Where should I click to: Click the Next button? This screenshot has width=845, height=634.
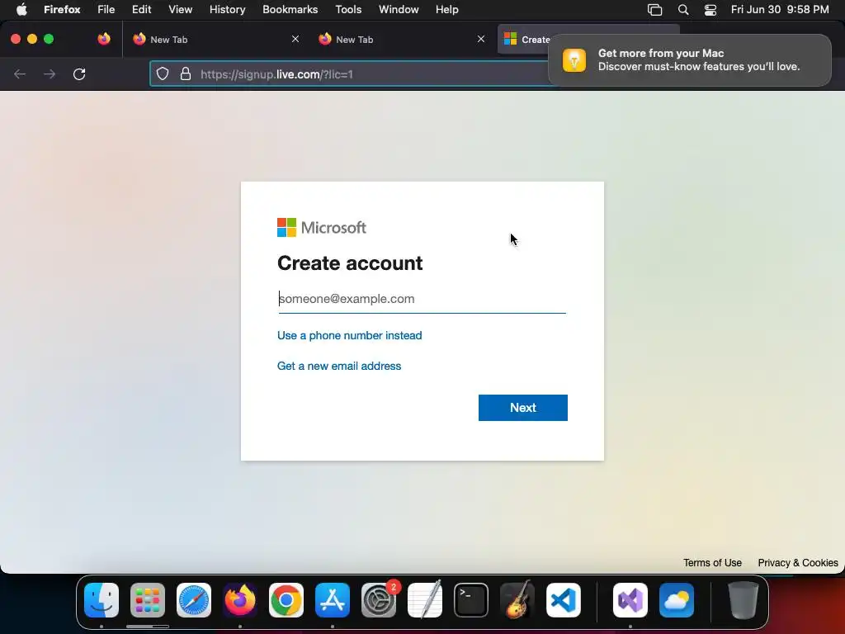pyautogui.click(x=522, y=408)
